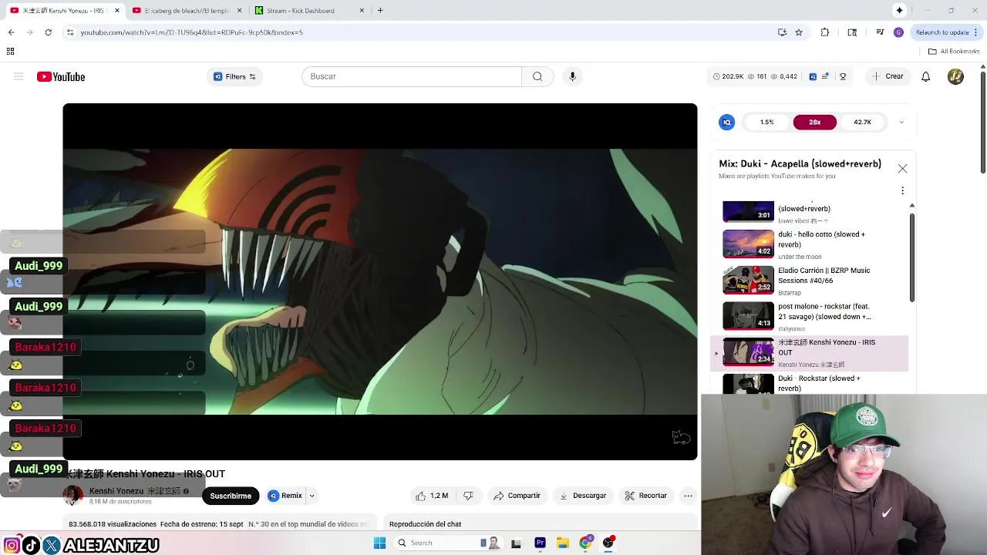987x555 pixels.
Task: Open File Explorer from the taskbar
Action: (562, 543)
